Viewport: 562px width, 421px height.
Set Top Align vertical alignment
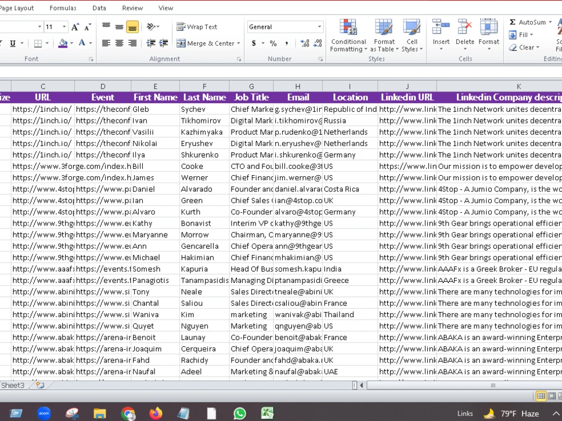[106, 27]
